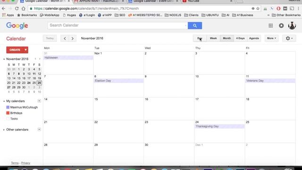This screenshot has width=302, height=170.
Task: Open the Clients bookmarks folder
Action: point(191,15)
